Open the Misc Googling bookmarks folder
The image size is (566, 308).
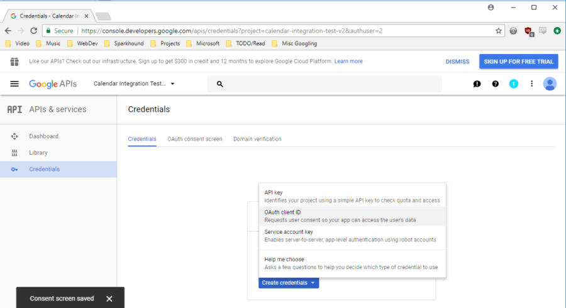[294, 43]
